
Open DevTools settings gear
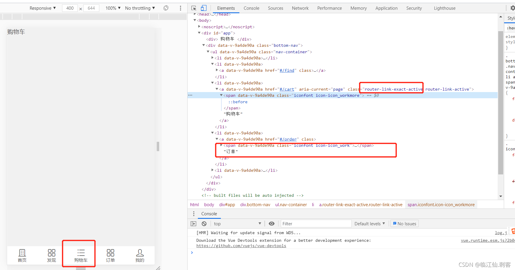point(512,8)
